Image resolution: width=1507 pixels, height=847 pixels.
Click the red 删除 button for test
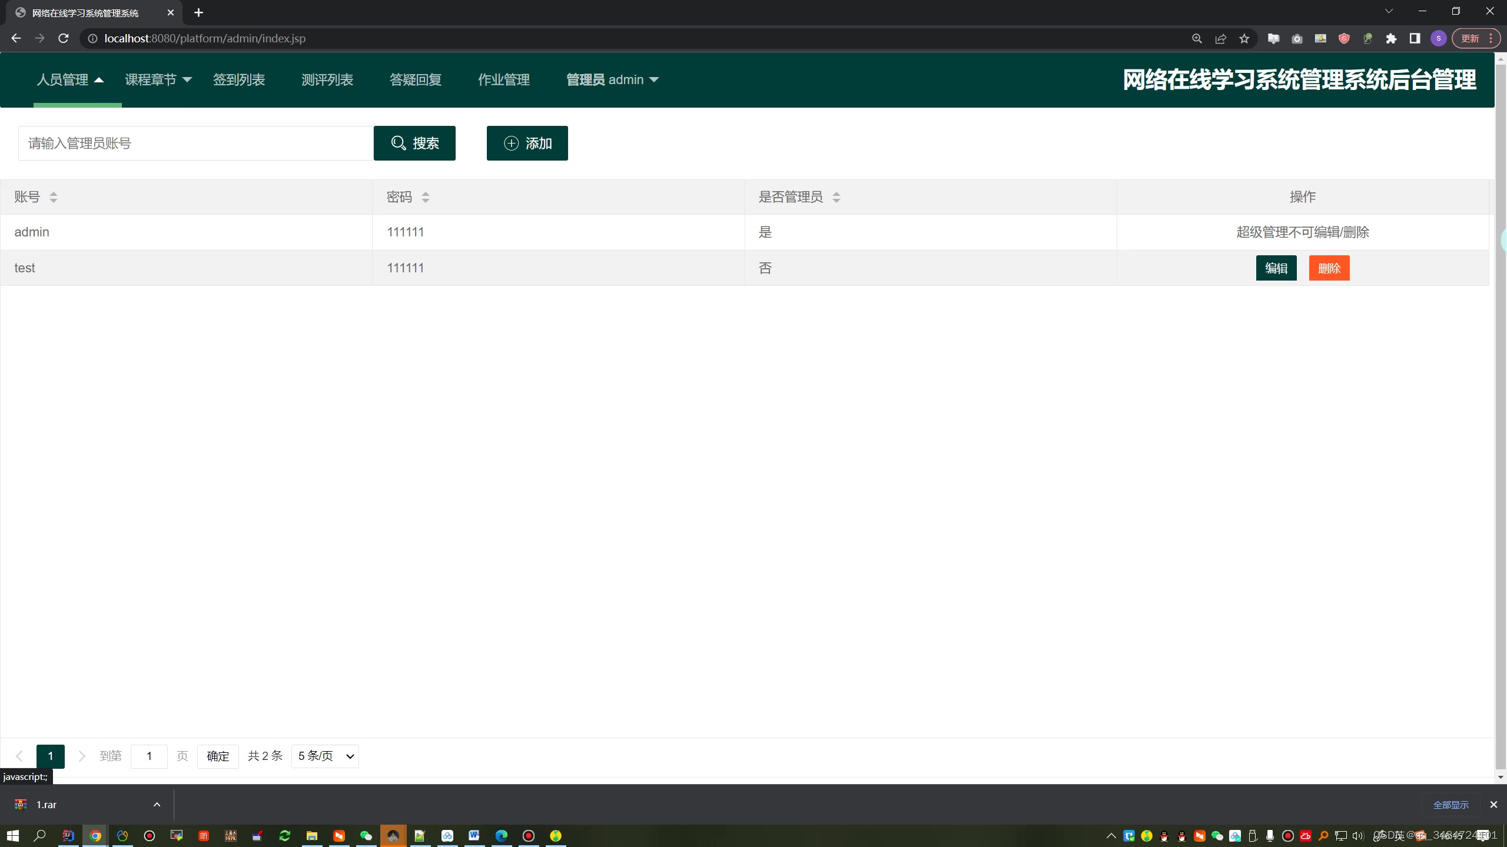point(1329,268)
